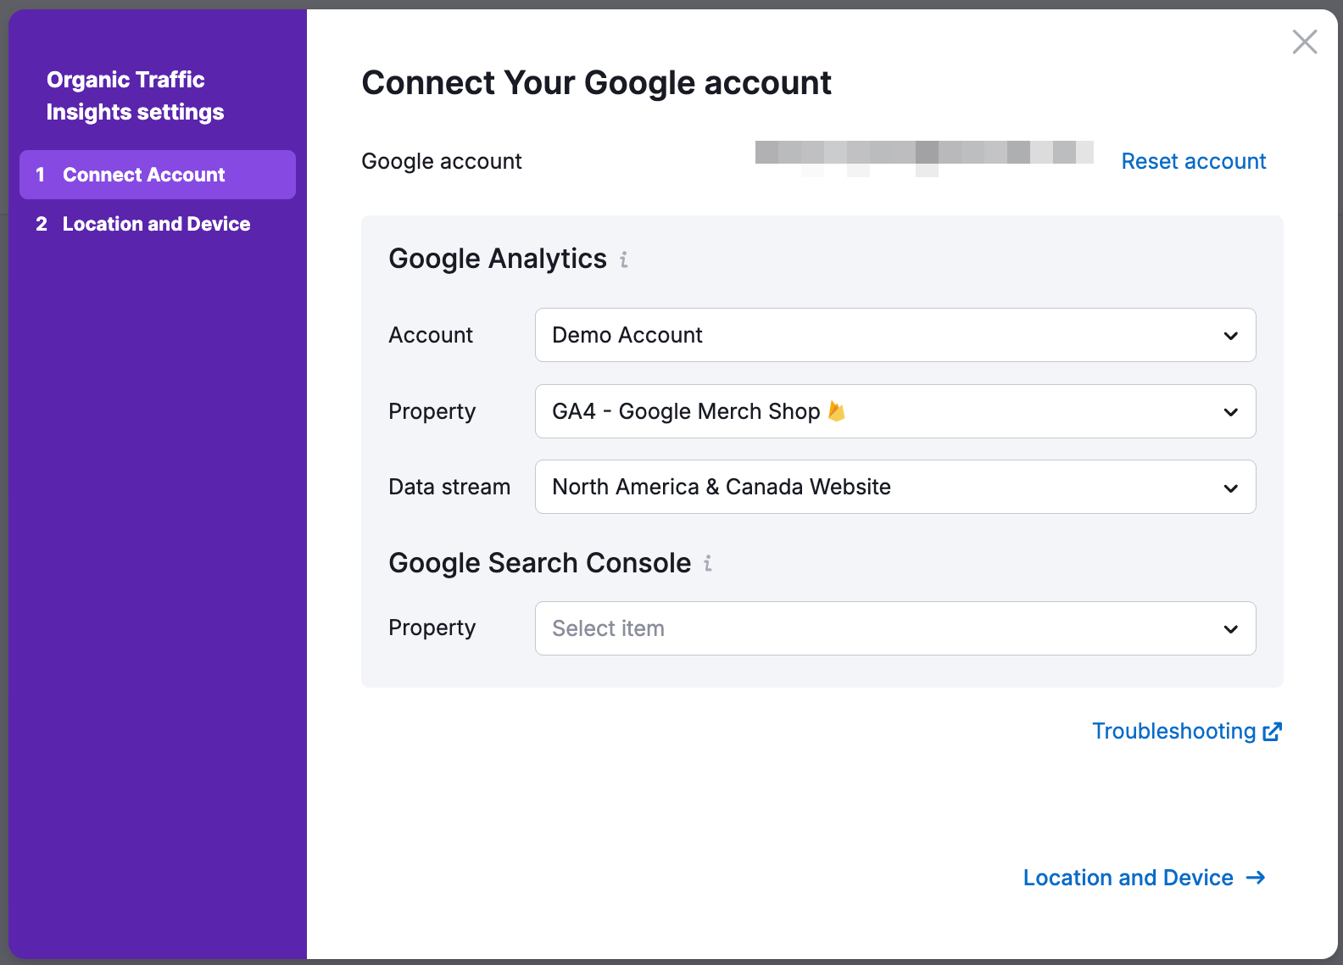Screen dimensions: 1343x965
Task: Click the blurred Google account email
Action: tap(924, 159)
